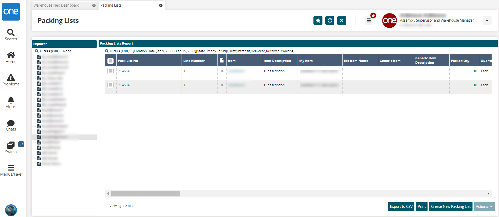The image size is (499, 217).
Task: Check the row for pack list 214664
Action: click(110, 71)
